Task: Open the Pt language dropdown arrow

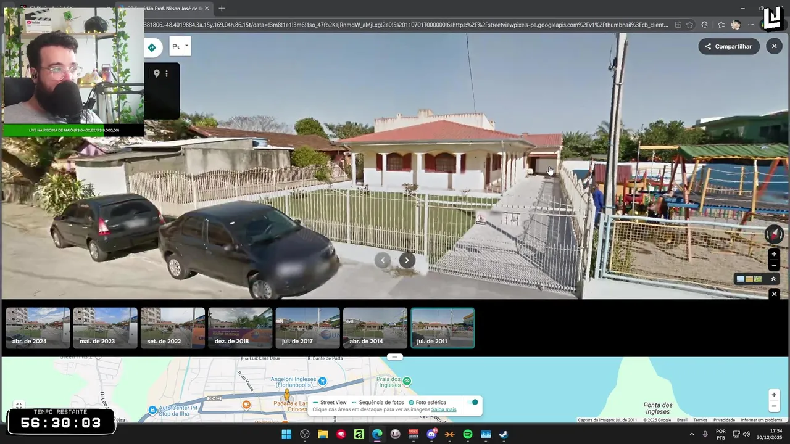Action: coord(186,46)
